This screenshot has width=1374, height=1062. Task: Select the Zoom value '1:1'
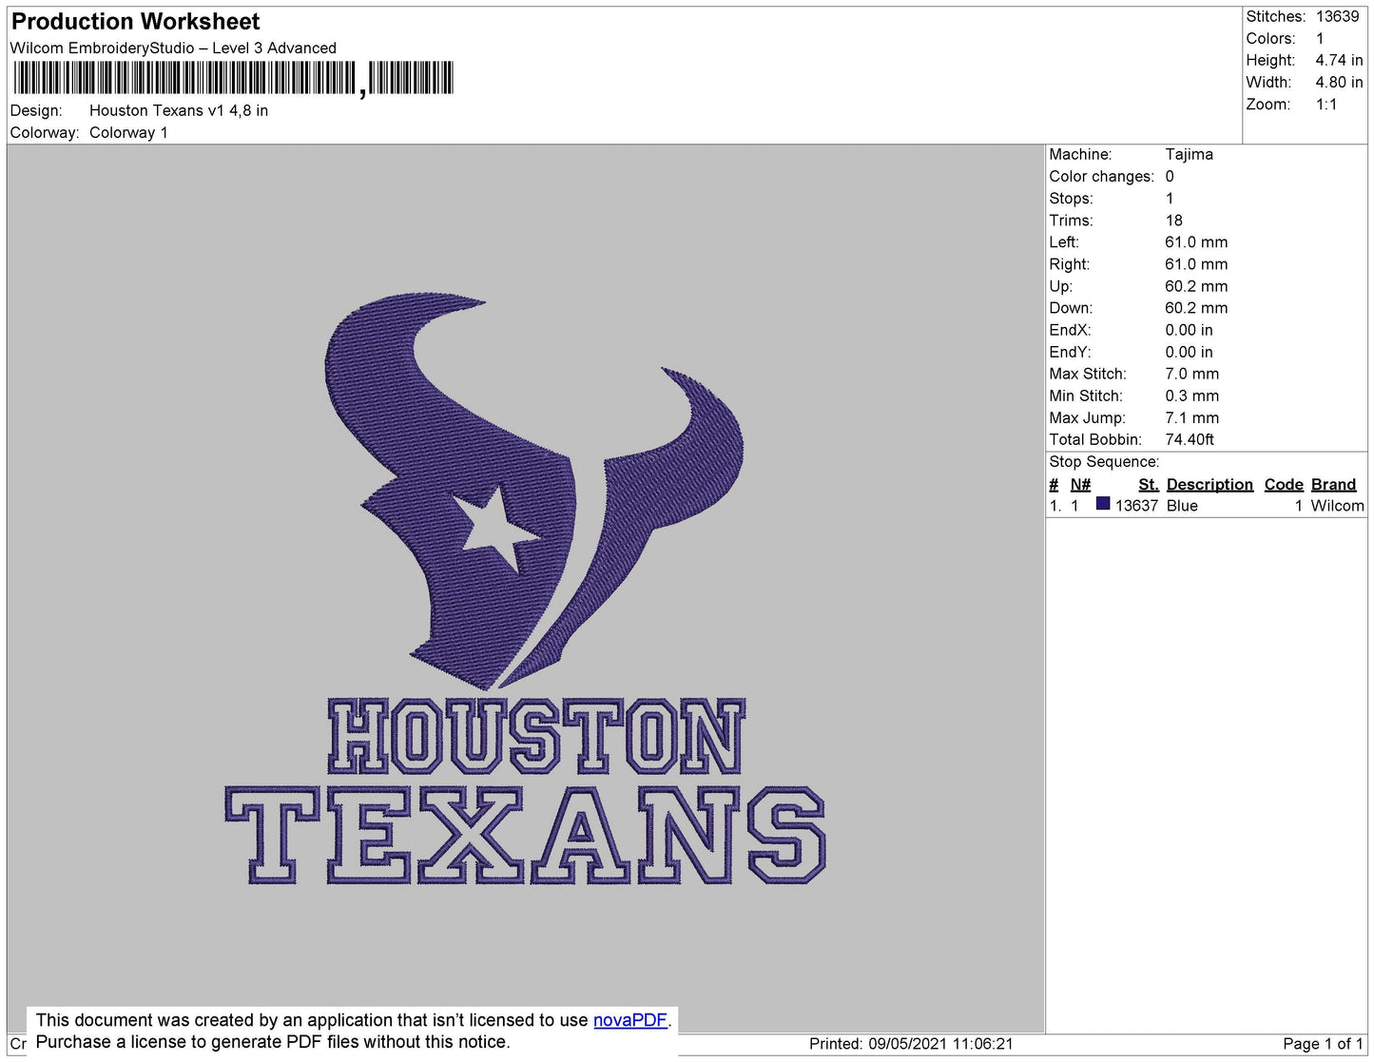tap(1326, 105)
